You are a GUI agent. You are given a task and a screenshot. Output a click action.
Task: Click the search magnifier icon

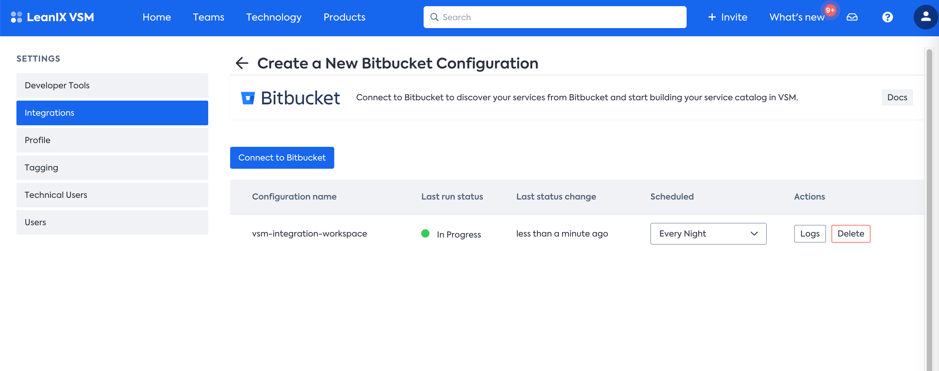point(435,17)
